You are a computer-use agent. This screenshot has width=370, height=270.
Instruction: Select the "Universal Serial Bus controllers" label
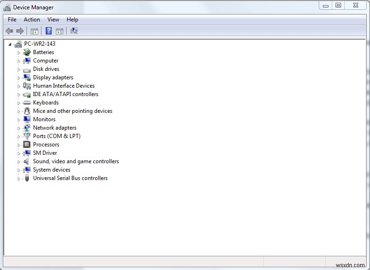[70, 178]
